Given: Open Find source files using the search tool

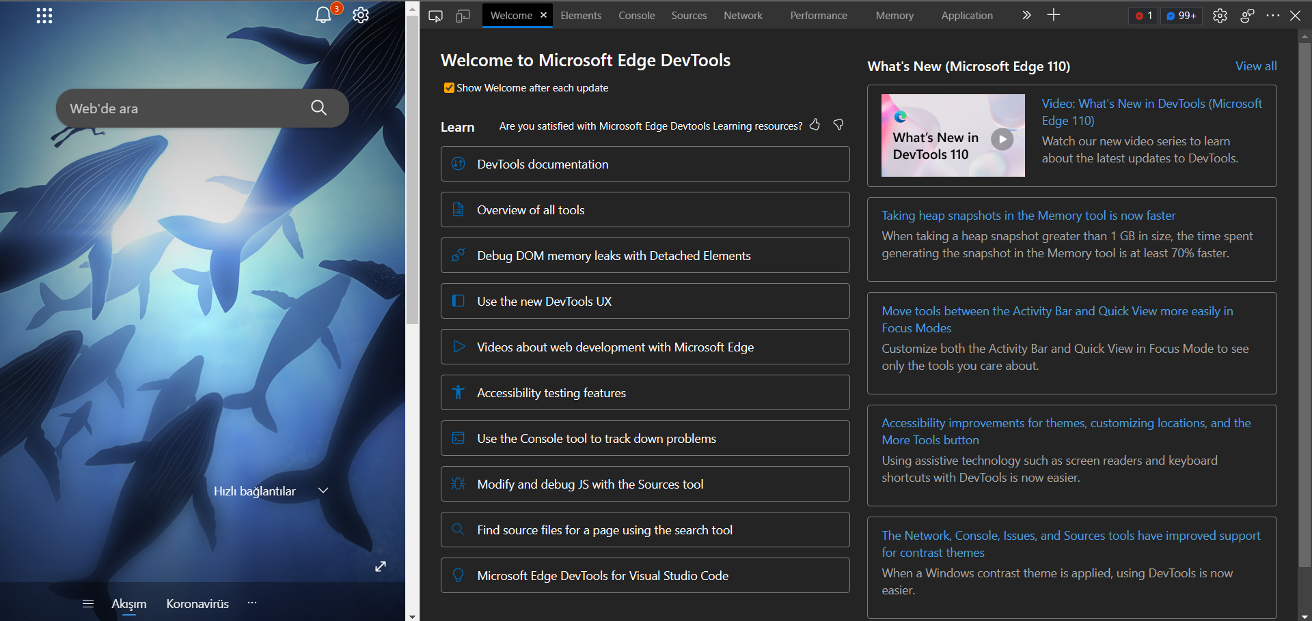Looking at the screenshot, I should click(x=645, y=530).
